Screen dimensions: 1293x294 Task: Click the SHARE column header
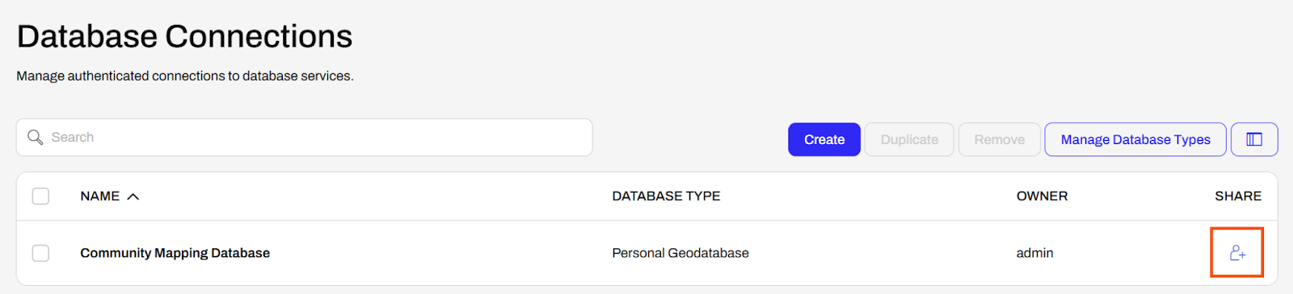[1238, 197]
